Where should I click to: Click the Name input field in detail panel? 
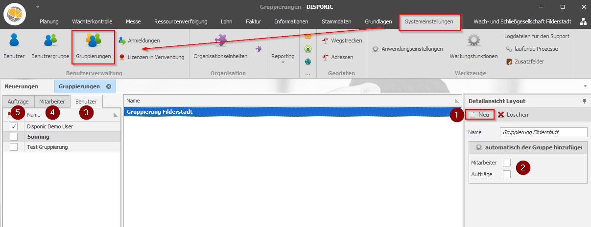click(x=543, y=132)
